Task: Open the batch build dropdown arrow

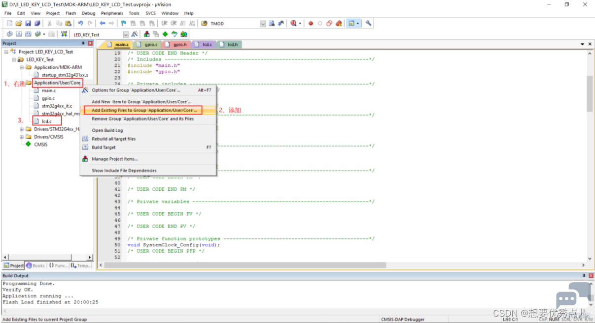Action: coord(44,34)
